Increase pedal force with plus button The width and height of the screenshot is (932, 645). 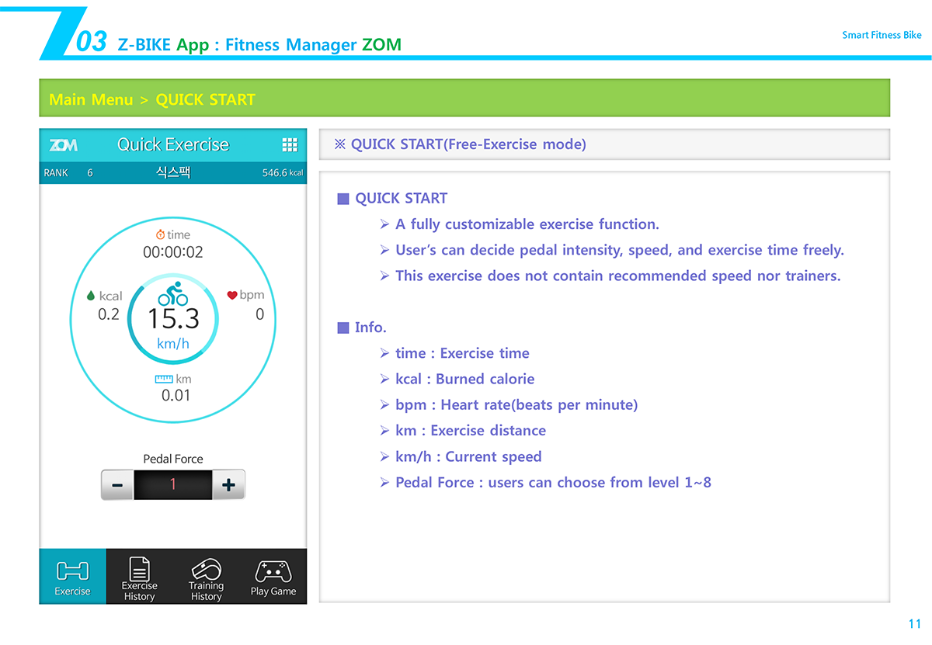[228, 485]
